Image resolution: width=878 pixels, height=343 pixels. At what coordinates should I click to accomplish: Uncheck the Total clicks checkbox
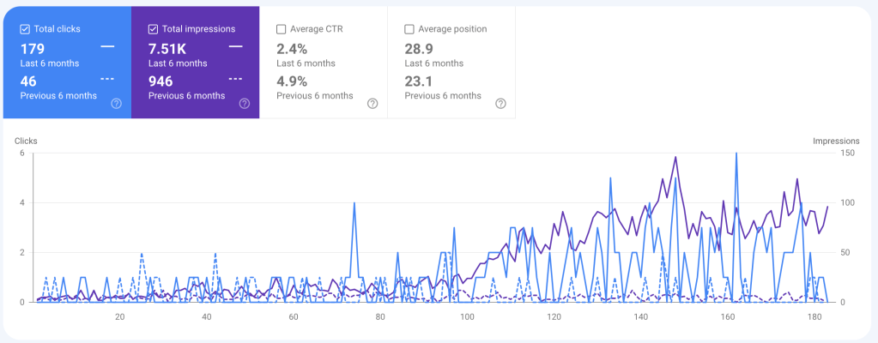(25, 29)
